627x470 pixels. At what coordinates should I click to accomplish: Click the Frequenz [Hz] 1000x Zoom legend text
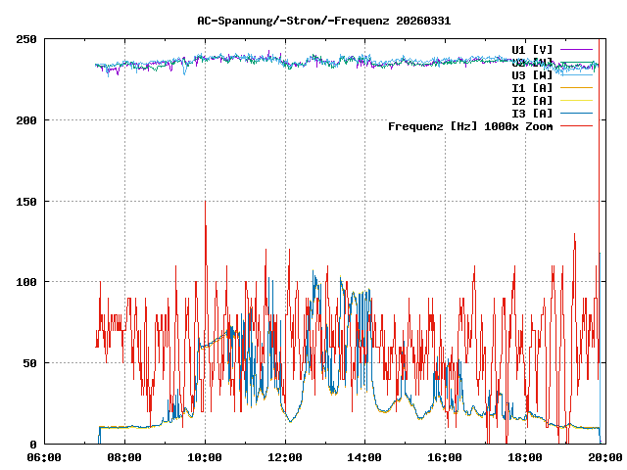[x=470, y=125]
